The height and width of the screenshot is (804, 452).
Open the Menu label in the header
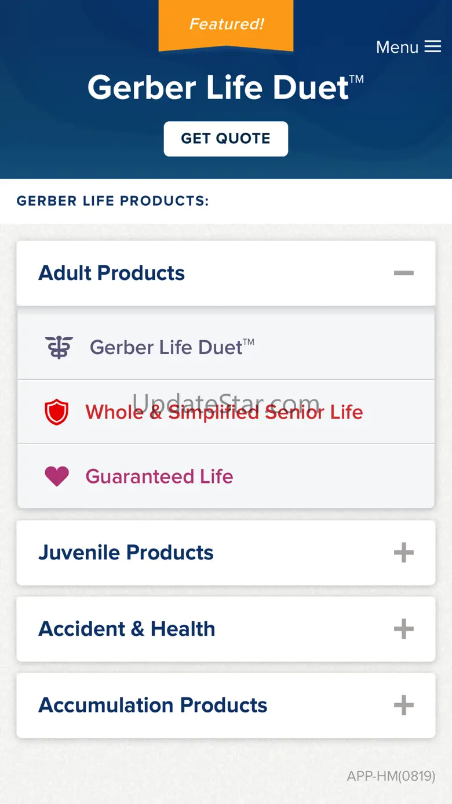(397, 47)
